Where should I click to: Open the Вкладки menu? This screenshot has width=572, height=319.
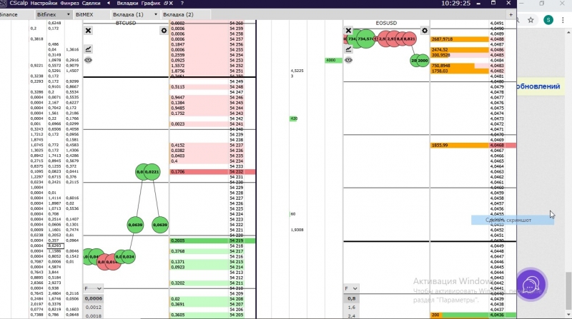point(127,4)
